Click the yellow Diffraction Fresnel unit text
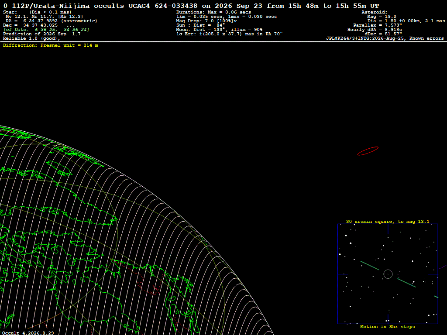Image resolution: width=447 pixels, height=335 pixels. point(51,45)
